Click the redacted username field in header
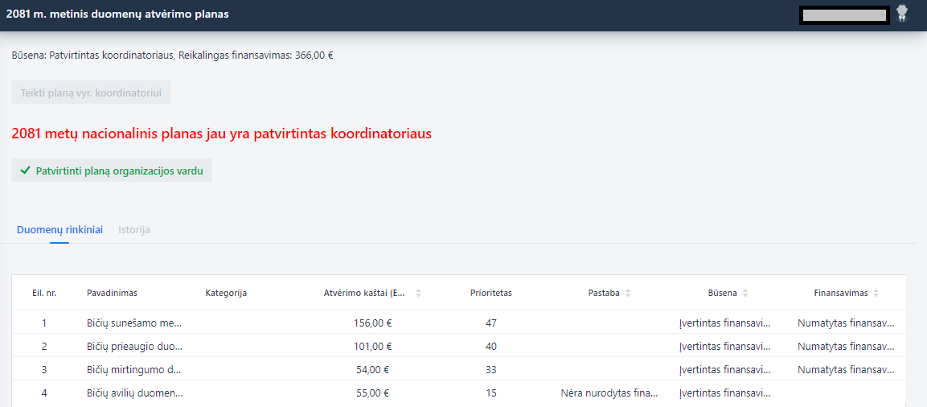This screenshot has height=407, width=927. 844,14
